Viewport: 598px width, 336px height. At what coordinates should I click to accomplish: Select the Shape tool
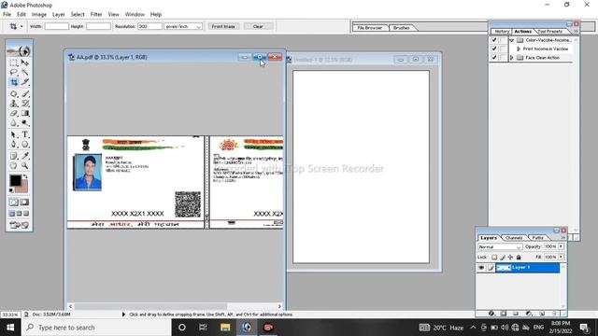click(25, 145)
